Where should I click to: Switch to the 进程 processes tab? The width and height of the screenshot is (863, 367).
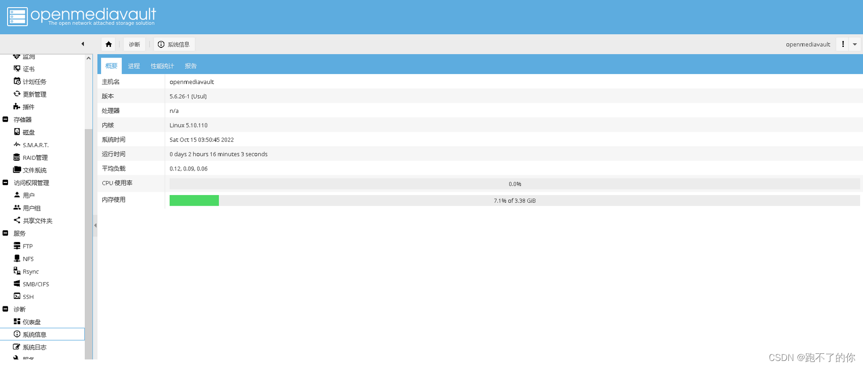134,66
